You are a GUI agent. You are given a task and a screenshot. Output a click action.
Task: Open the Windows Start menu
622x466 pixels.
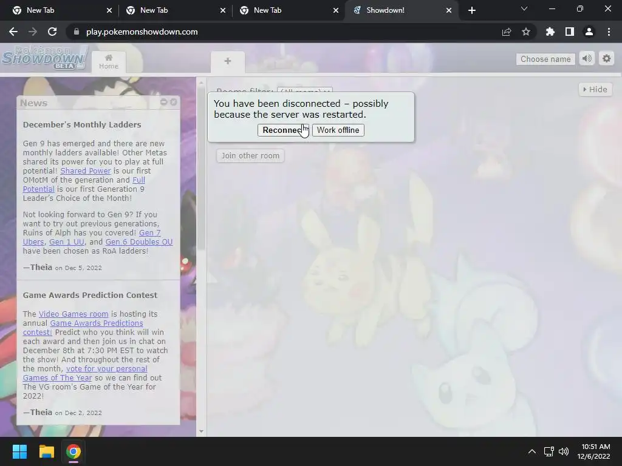coord(19,451)
